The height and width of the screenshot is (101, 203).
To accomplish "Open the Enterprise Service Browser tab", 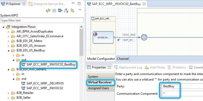I will click(47, 4).
